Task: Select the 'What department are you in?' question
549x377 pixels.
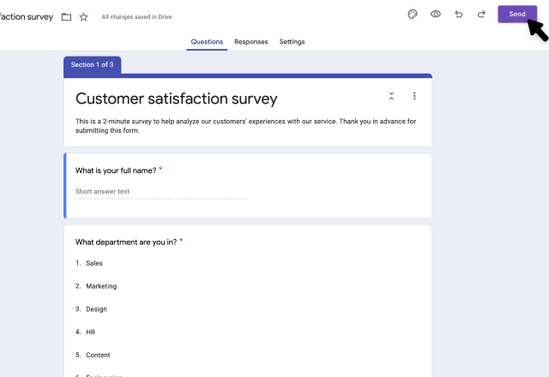Action: (126, 242)
